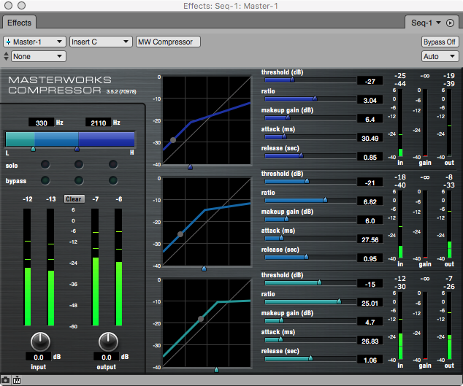Click the mid band attack value 27.56

[x=370, y=239]
